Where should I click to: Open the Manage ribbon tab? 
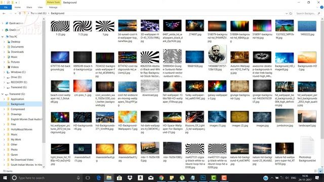click(53, 7)
